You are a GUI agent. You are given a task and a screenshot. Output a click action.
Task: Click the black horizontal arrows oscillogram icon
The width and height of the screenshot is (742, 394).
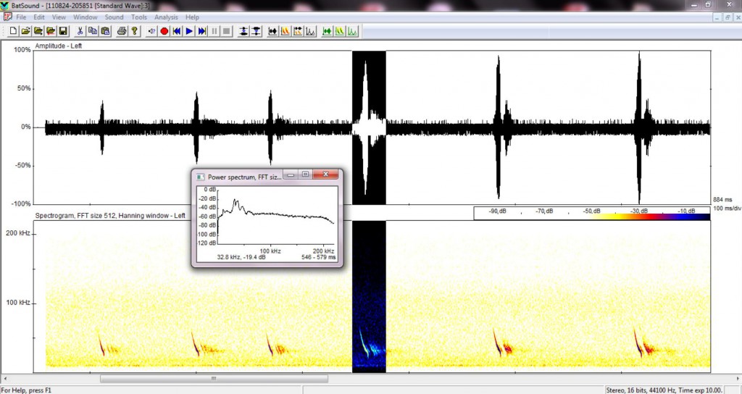point(273,31)
